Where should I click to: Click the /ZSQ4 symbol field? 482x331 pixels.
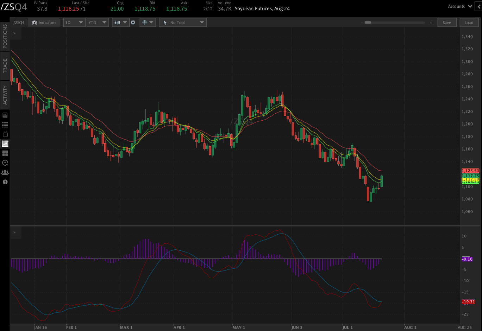(19, 22)
